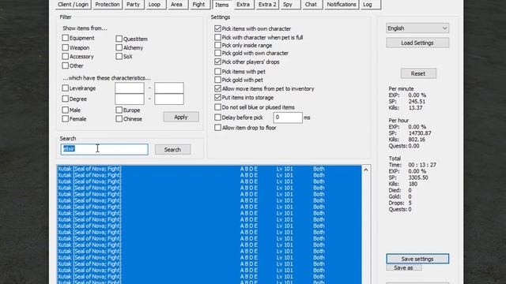The height and width of the screenshot is (284, 506).
Task: Click the Search button
Action: (172, 149)
